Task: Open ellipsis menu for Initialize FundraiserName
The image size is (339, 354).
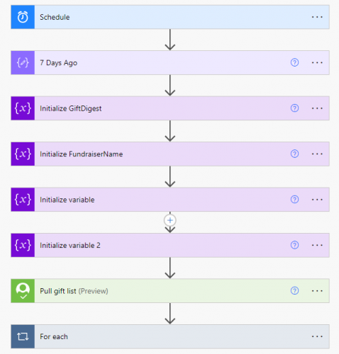Action: point(317,154)
